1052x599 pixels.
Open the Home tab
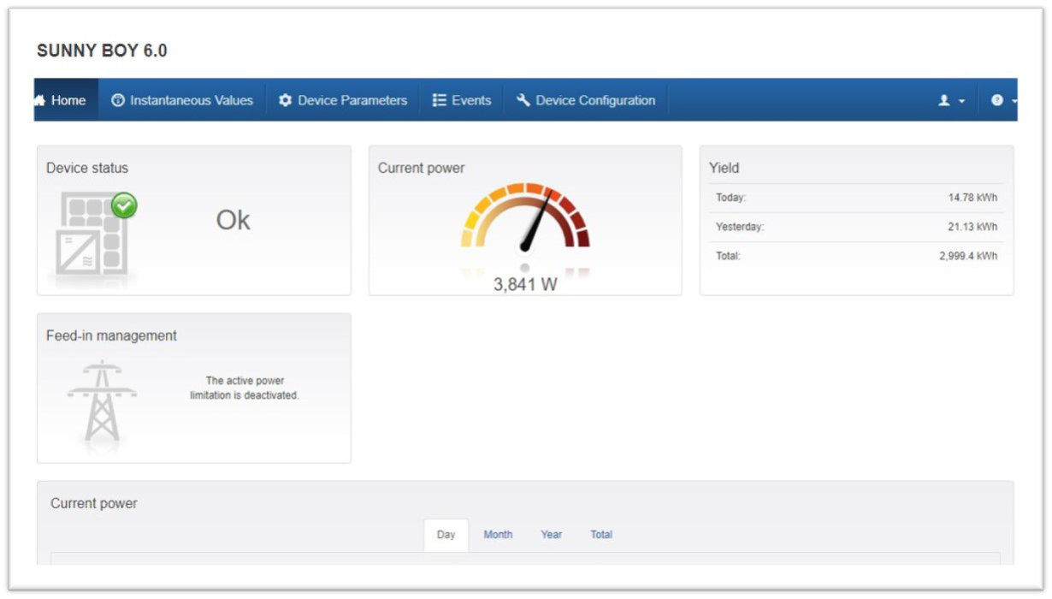pyautogui.click(x=66, y=100)
